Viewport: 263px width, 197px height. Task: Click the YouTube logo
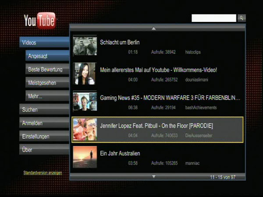coord(39,21)
